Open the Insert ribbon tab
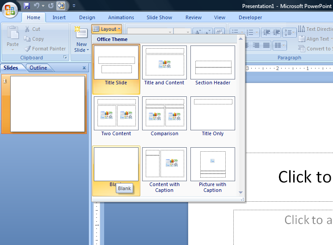Viewport: 333px width, 245px height. 59,17
